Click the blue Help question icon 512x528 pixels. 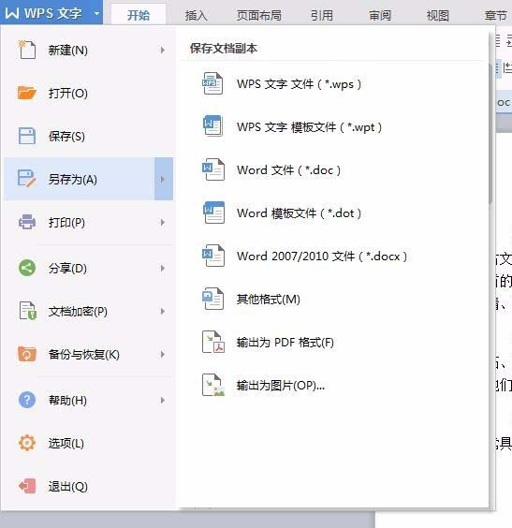[x=27, y=400]
